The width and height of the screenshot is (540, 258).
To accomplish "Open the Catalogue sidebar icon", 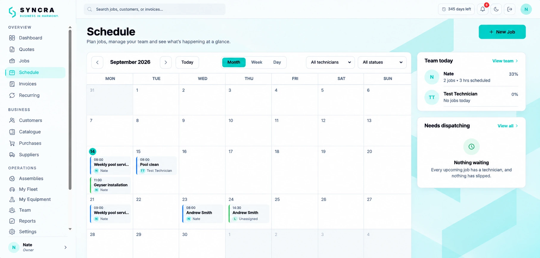I will [12, 132].
